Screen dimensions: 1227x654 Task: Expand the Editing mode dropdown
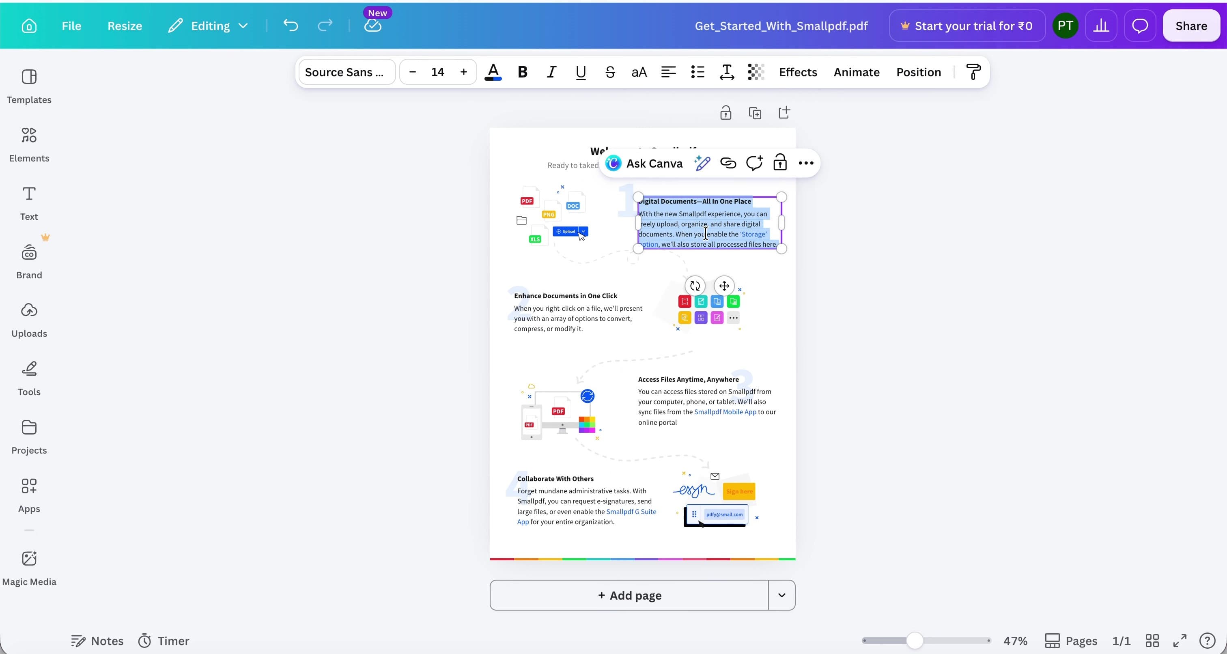pyautogui.click(x=208, y=26)
